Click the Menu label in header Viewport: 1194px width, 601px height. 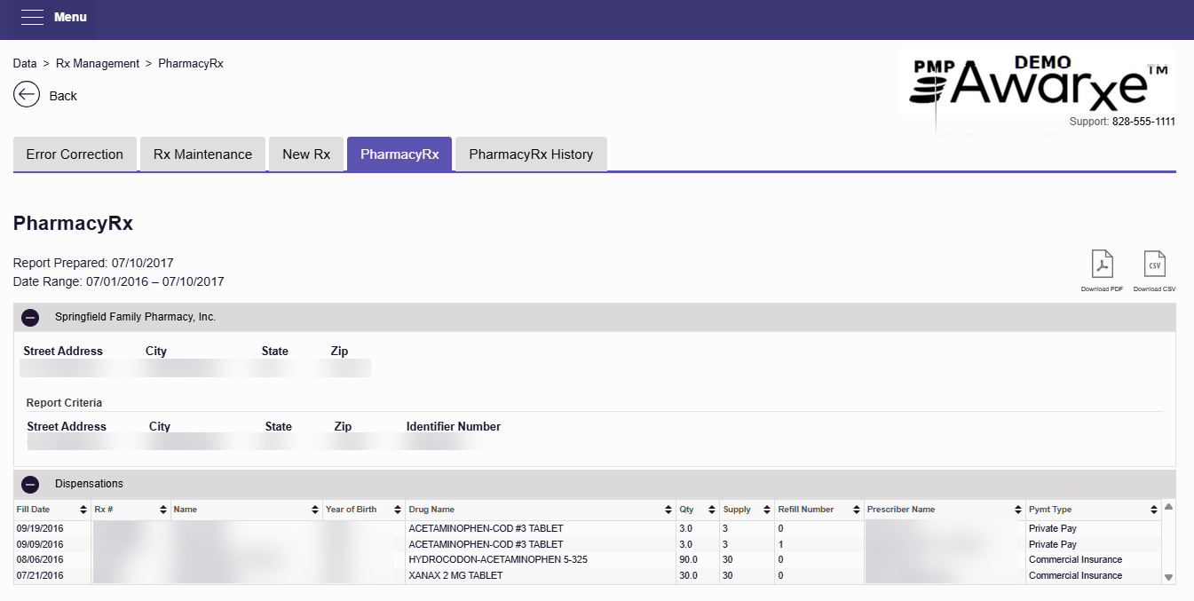70,18
